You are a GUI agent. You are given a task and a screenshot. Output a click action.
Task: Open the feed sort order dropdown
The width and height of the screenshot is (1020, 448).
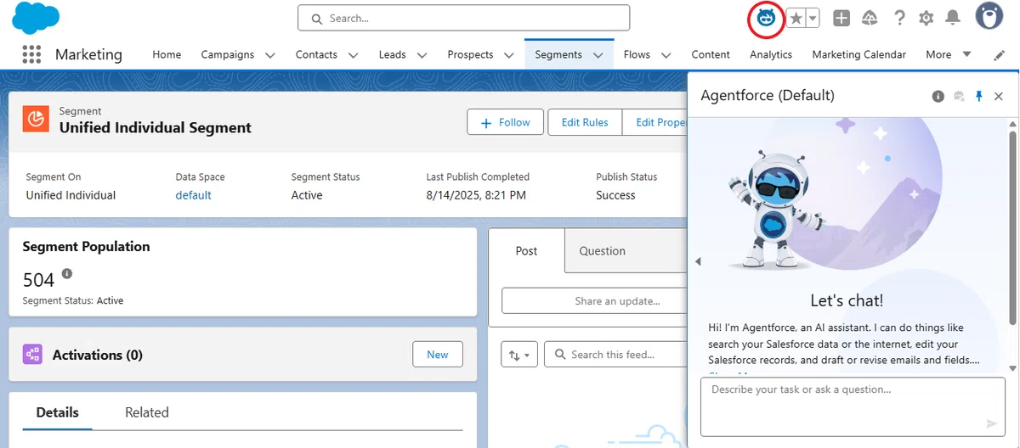pos(519,355)
